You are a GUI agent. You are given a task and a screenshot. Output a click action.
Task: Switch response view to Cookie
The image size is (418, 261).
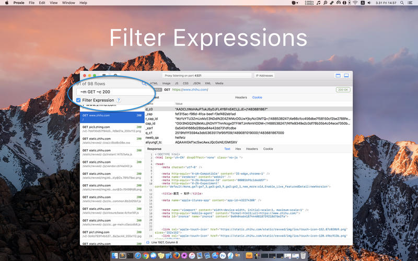pyautogui.click(x=268, y=149)
